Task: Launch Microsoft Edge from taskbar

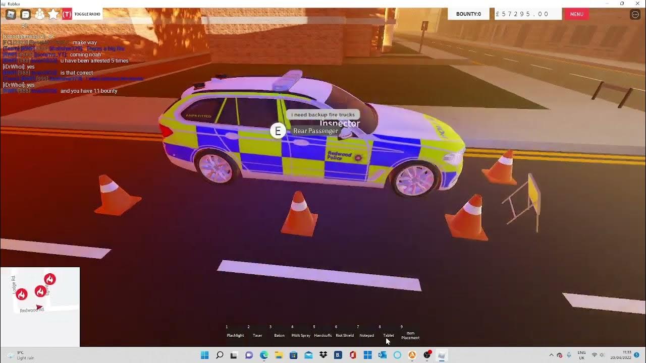Action: [x=264, y=355]
